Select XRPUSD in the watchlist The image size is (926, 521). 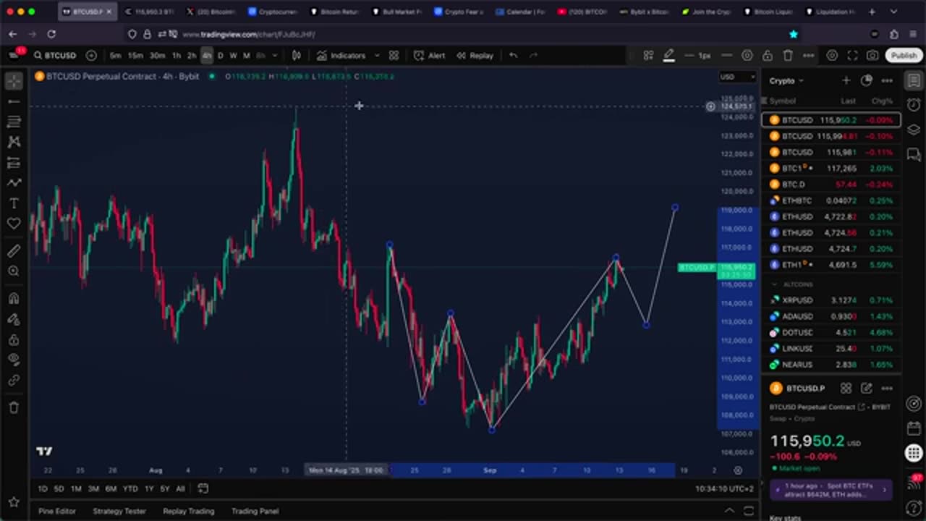pyautogui.click(x=831, y=300)
